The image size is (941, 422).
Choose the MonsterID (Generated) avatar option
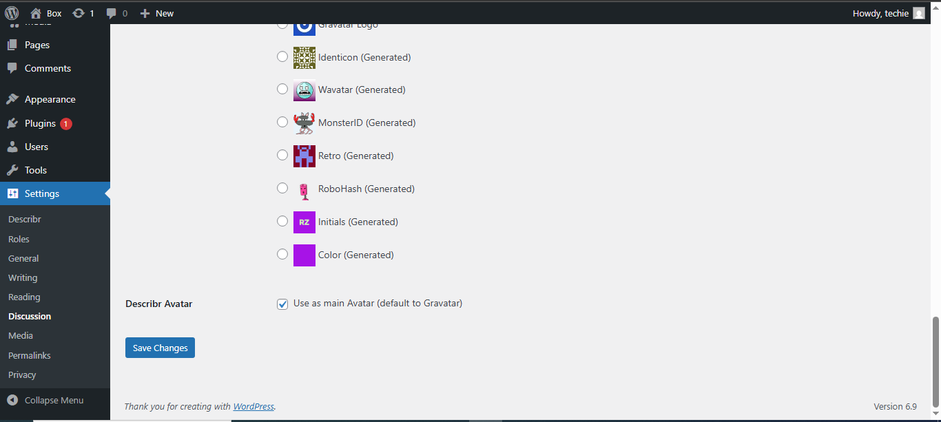tap(282, 122)
